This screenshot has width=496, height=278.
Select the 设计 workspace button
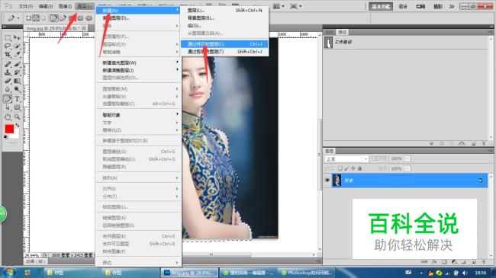pyautogui.click(x=403, y=6)
